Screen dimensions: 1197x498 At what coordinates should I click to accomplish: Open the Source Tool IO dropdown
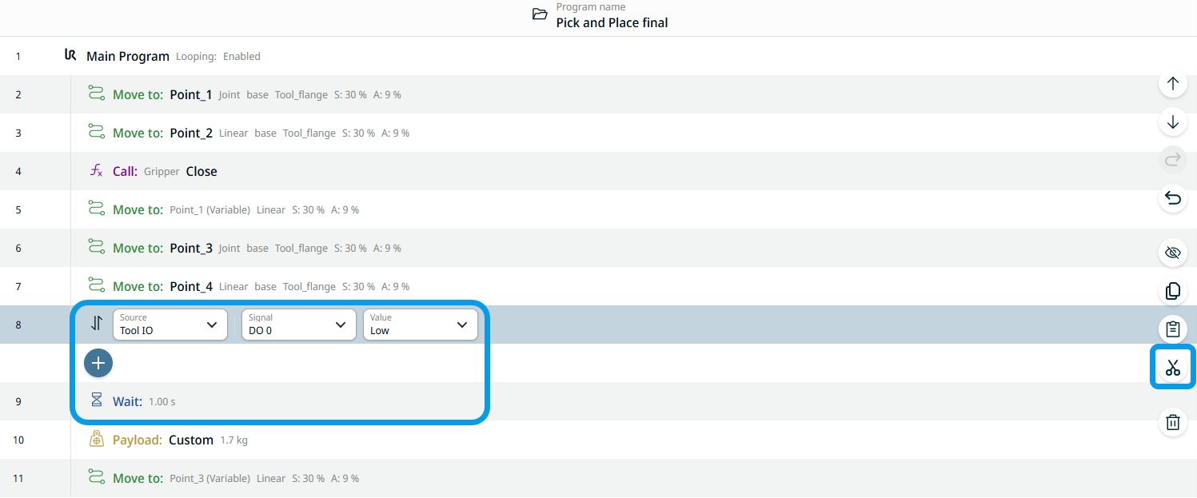coord(170,325)
